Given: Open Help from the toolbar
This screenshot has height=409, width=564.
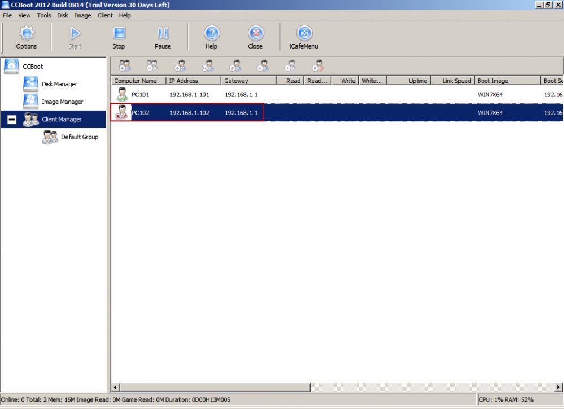Looking at the screenshot, I should [x=212, y=37].
